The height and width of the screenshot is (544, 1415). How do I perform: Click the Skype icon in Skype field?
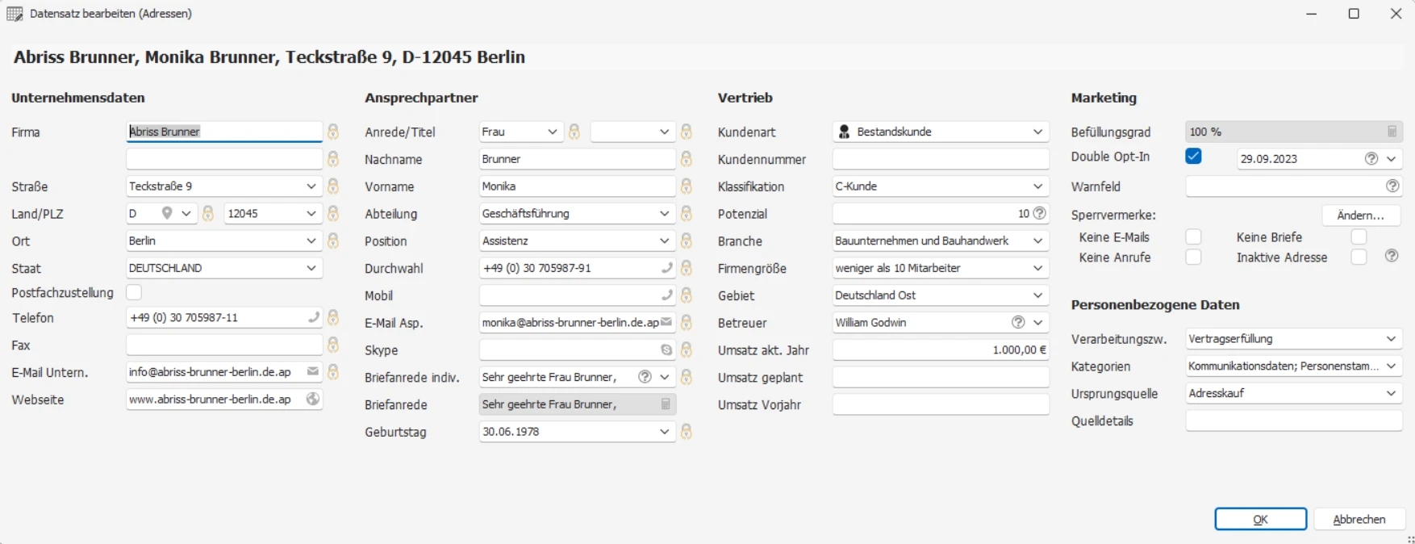coord(666,349)
